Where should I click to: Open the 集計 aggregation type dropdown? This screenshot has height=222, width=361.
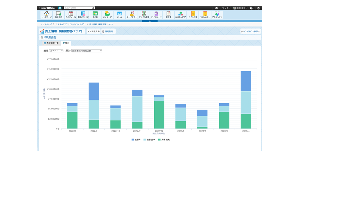(87, 51)
